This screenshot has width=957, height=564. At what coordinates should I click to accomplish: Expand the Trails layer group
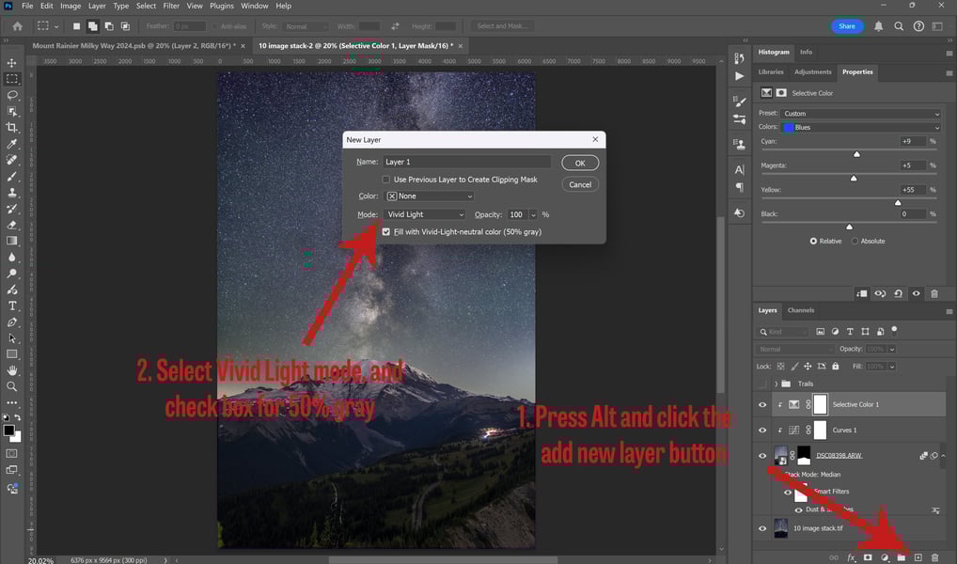[777, 384]
